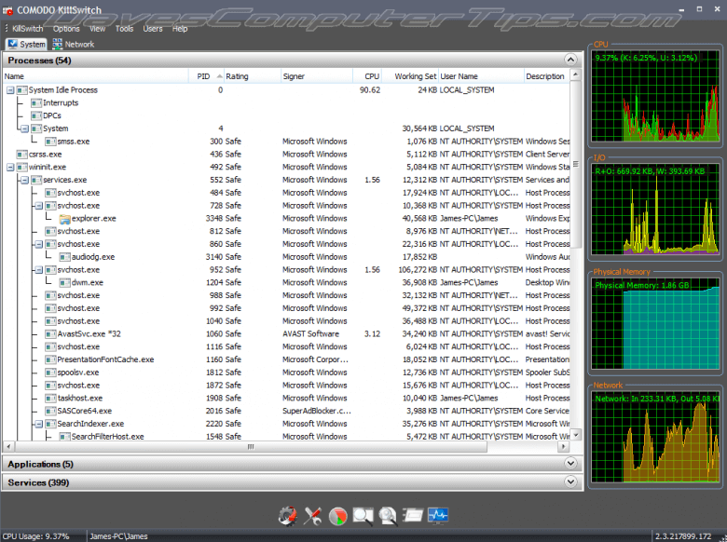This screenshot has width=727, height=542.
Task: Switch to the Network tab
Action: [x=74, y=45]
